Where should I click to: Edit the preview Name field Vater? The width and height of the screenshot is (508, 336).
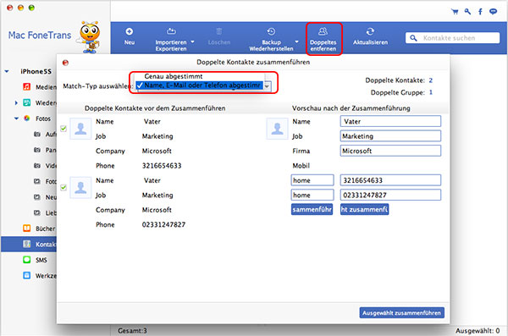pyautogui.click(x=390, y=122)
